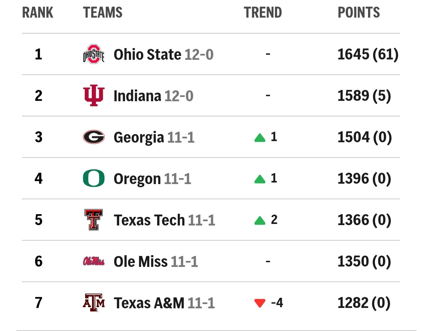Select the Texas Tech team name
The height and width of the screenshot is (331, 422).
click(149, 220)
